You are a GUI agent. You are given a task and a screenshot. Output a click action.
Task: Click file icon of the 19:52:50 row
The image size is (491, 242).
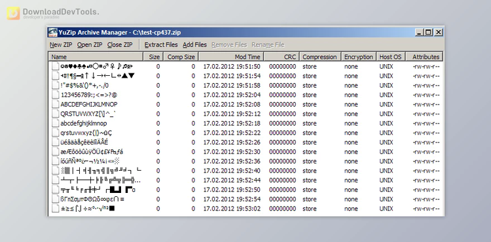click(56, 190)
